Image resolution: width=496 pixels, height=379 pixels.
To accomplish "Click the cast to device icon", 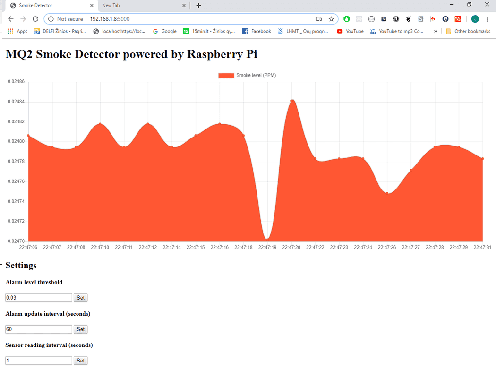I will point(319,19).
